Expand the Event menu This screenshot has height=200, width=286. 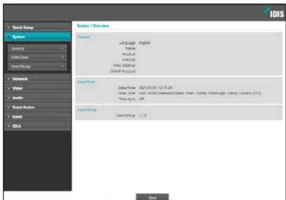[x=37, y=117]
